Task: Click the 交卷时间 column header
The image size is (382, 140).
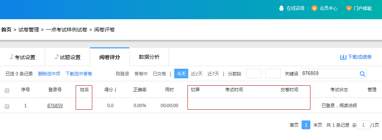Action: [x=289, y=90]
